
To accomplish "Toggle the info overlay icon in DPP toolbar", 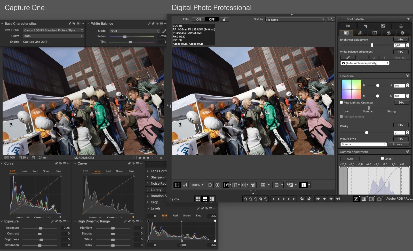I will coord(304,185).
